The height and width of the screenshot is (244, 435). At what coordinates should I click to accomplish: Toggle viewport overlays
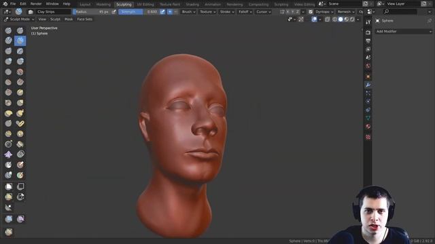pyautogui.click(x=314, y=19)
